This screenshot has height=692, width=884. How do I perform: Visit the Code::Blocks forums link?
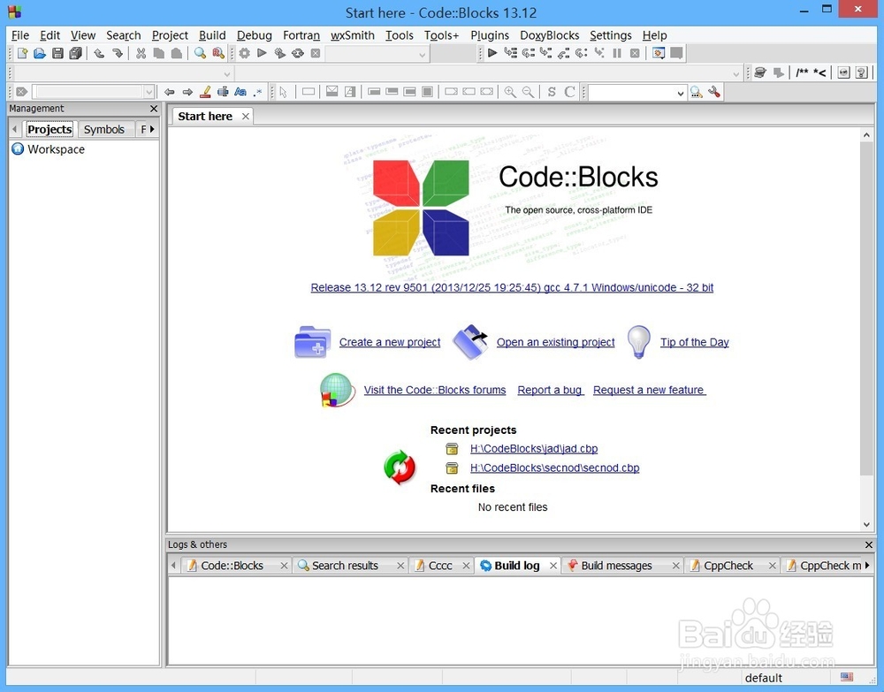click(435, 390)
